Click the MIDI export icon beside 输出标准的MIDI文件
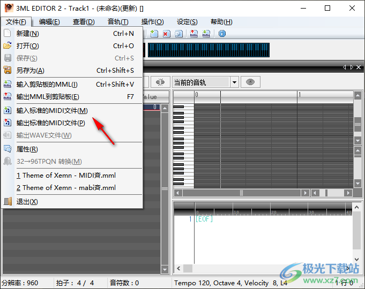This screenshot has width=365, height=289. point(8,123)
